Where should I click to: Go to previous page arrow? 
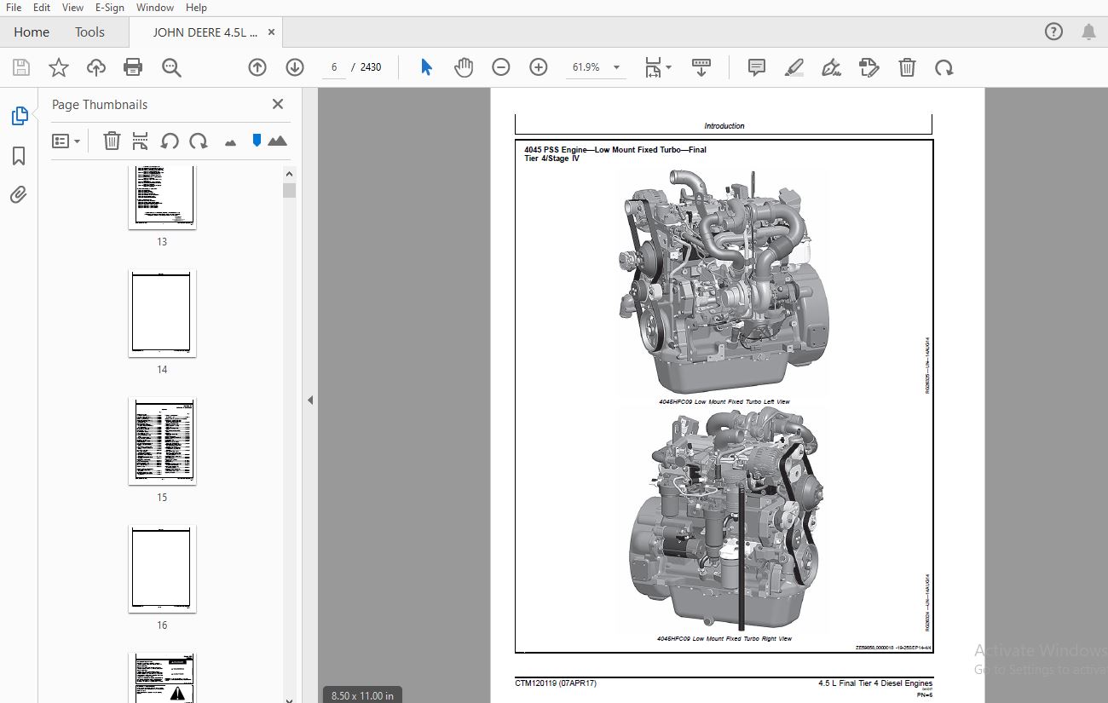(257, 67)
